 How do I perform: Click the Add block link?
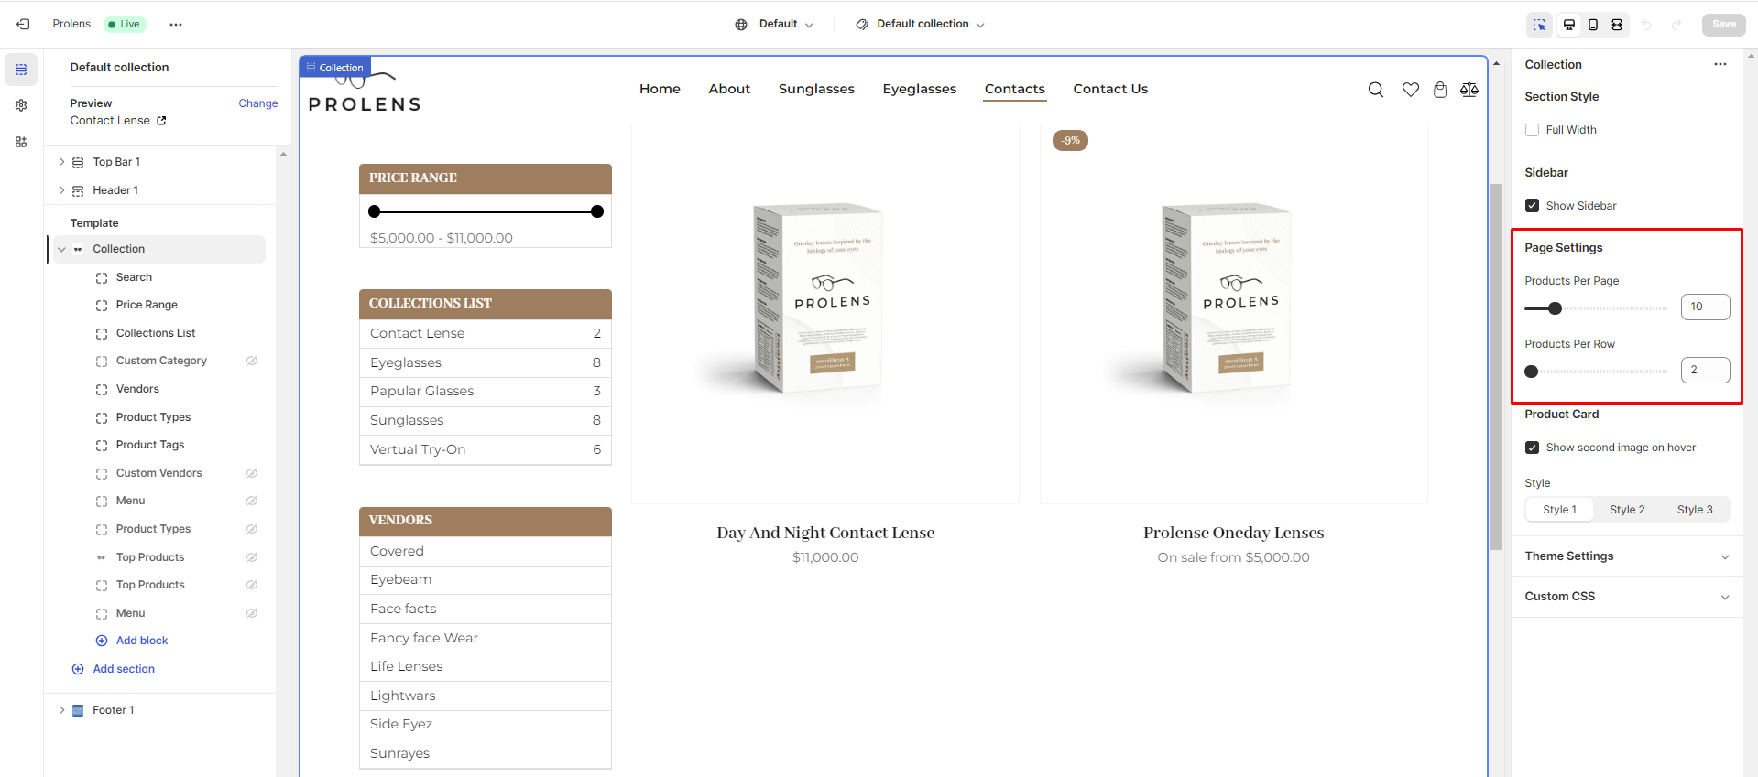click(142, 641)
